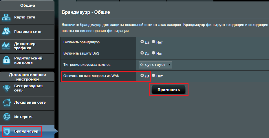Image resolution: width=269 pixels, height=138 pixels.
Task: Open the Локальная сеть house icon
Action: coord(7,102)
